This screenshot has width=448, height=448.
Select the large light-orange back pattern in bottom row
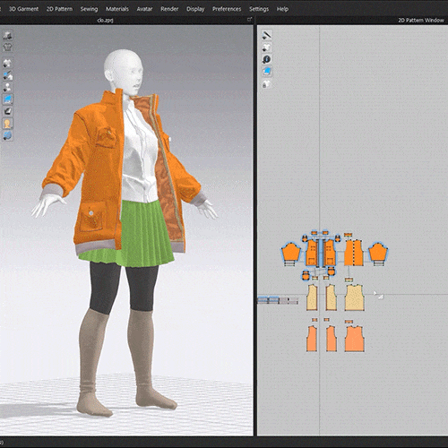click(355, 339)
